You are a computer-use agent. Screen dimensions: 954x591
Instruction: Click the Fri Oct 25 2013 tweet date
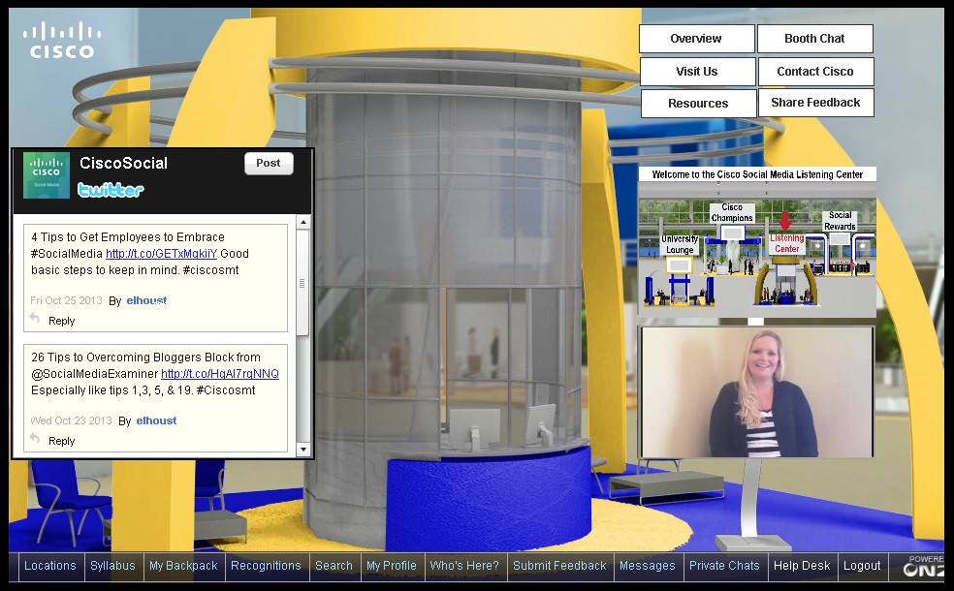(66, 300)
